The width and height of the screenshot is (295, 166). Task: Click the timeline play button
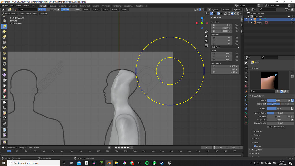125,148
